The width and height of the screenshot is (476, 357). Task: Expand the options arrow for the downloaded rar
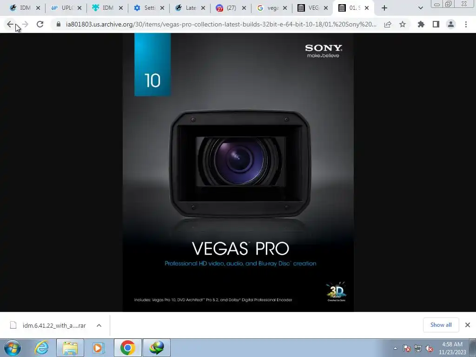pos(99,325)
